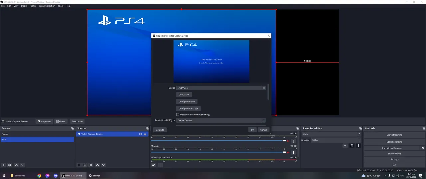Open audio mixer menu dots beside gear
This screenshot has width=426, height=179.
[160, 165]
